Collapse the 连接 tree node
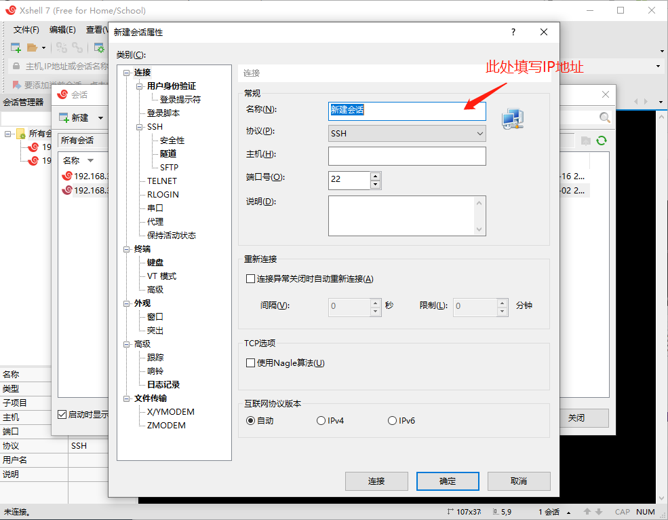Screen dimensions: 668x520 [x=127, y=73]
